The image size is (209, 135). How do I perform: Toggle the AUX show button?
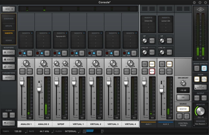197,79
